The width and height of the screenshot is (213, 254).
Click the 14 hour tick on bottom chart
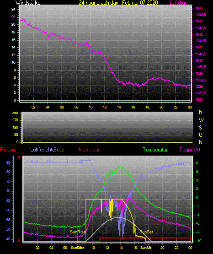[121, 248]
